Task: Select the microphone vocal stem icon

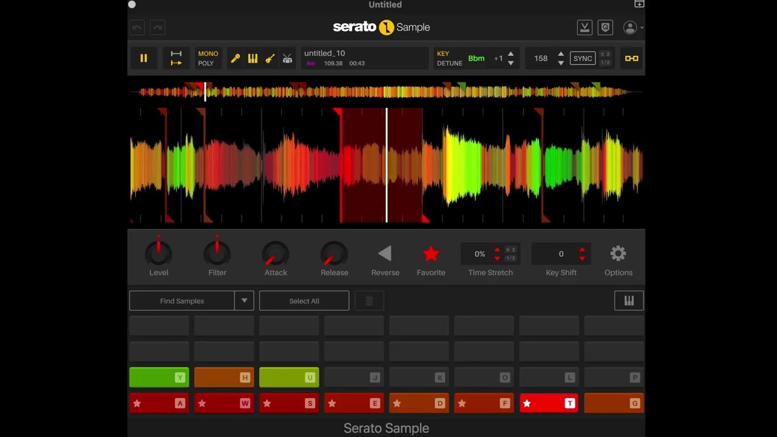Action: (236, 58)
